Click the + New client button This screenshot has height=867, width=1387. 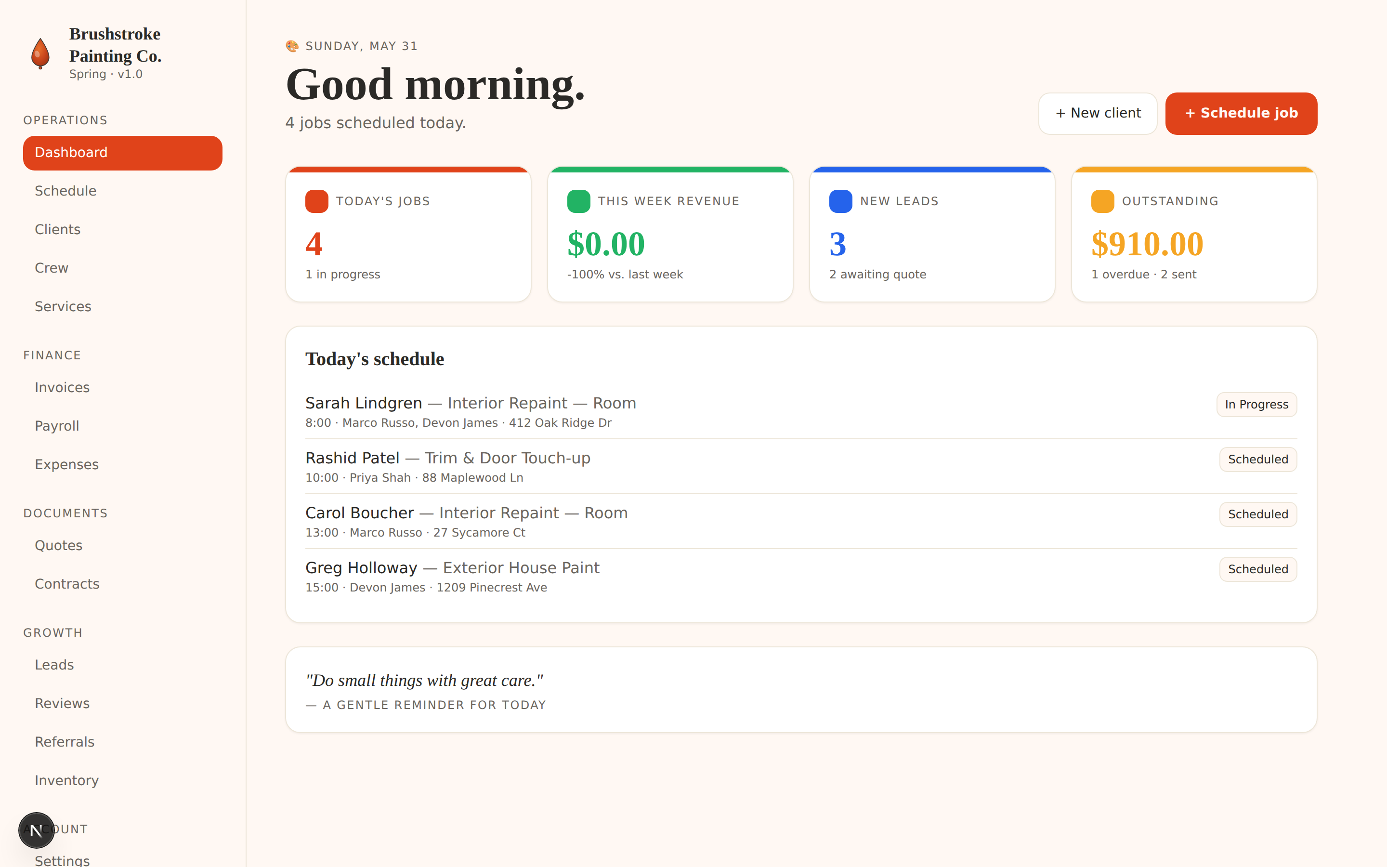pos(1098,114)
